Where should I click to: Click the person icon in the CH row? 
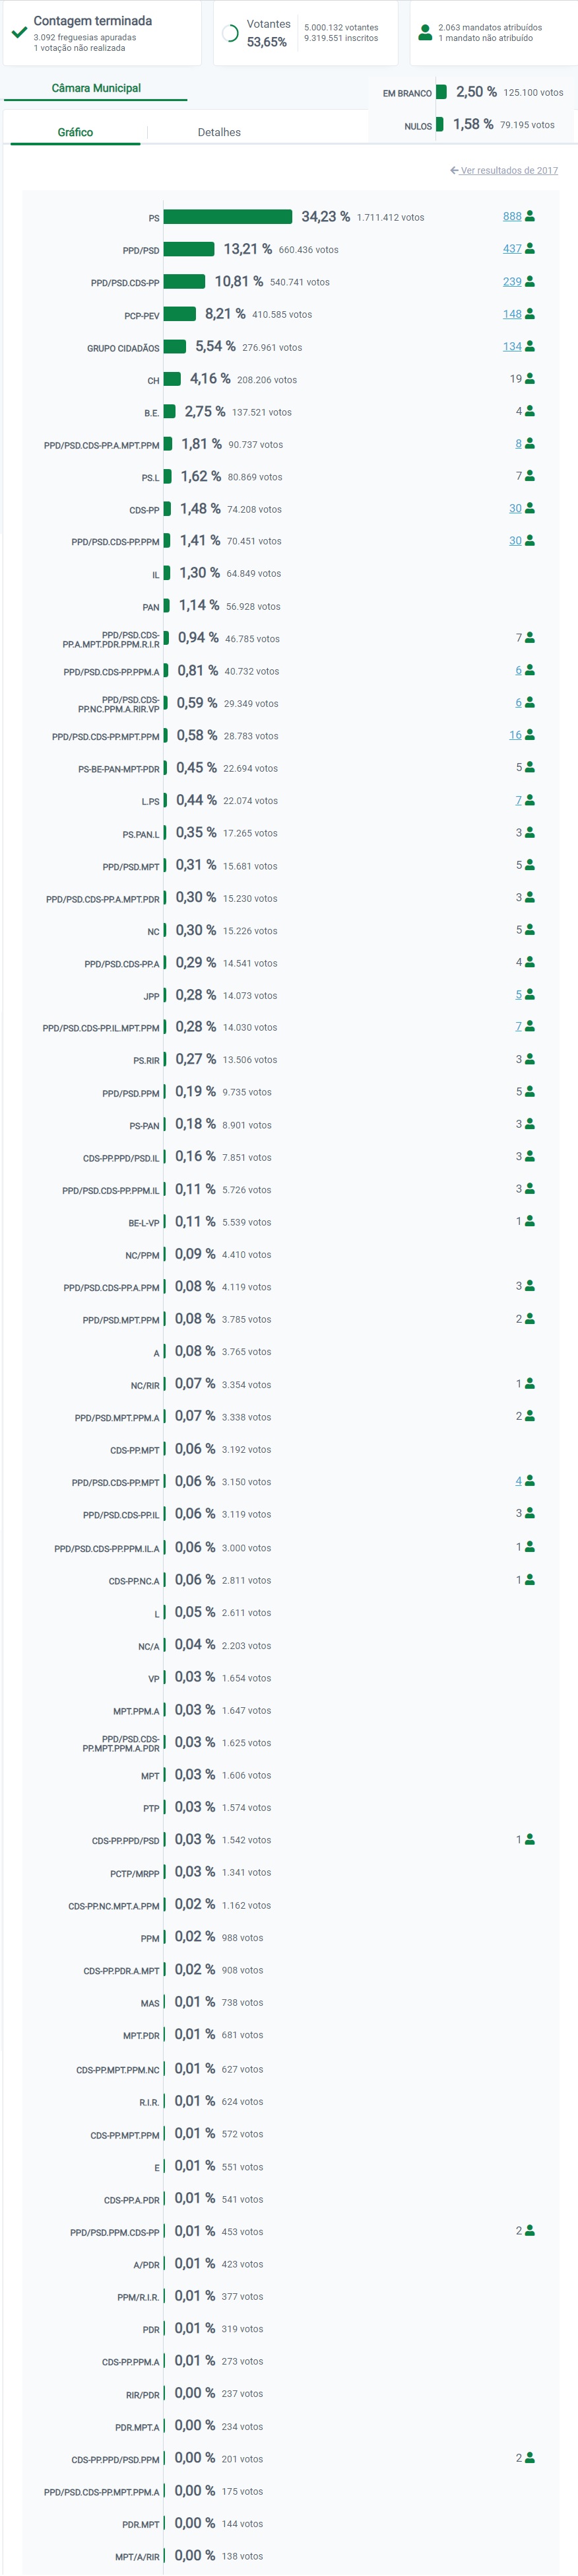click(x=530, y=379)
